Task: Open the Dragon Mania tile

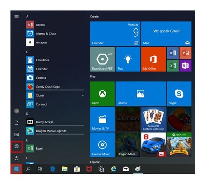Action: tap(128, 145)
